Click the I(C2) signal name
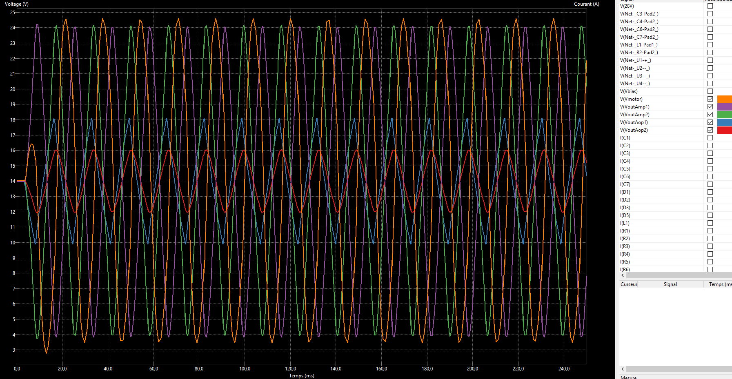Screen dimensions: 732x379 [625, 146]
